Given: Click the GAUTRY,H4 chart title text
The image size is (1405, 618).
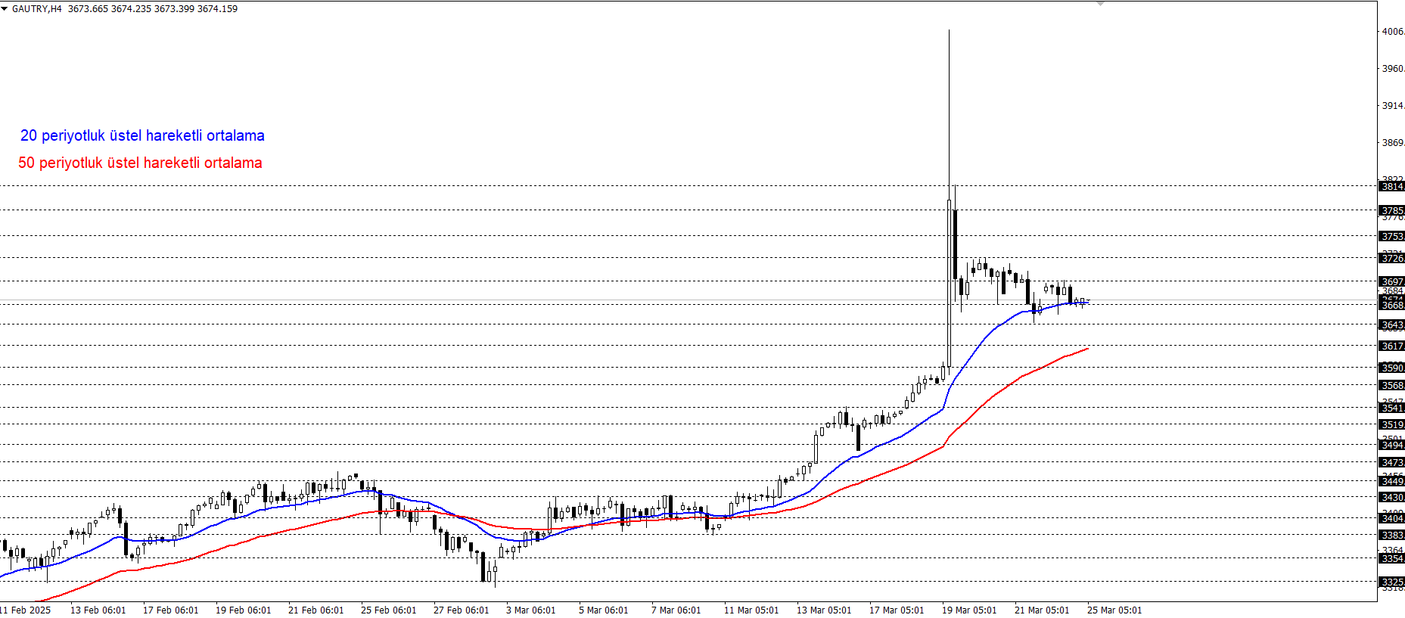Looking at the screenshot, I should (37, 9).
